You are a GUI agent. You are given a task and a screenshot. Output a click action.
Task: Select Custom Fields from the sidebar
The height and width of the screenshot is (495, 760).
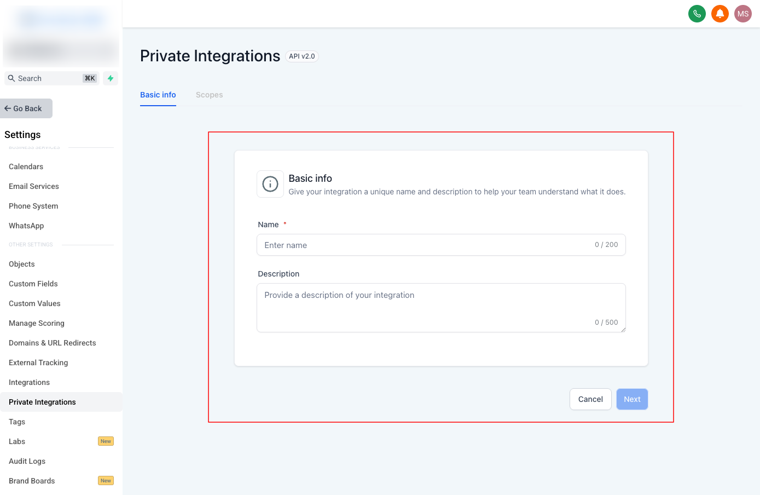[33, 284]
